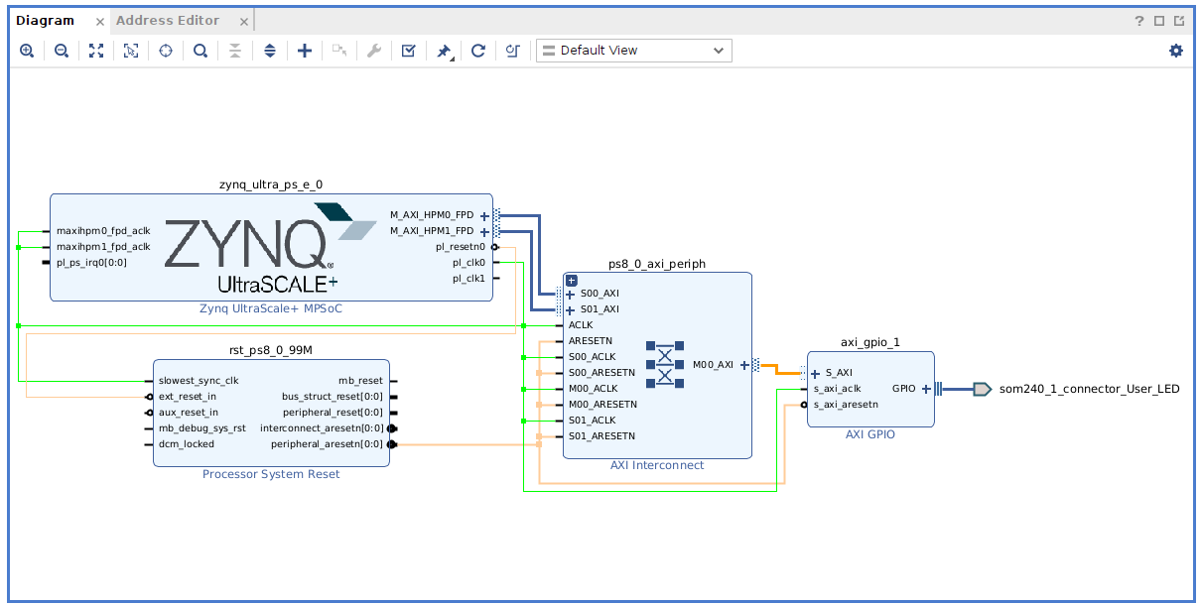Click the Zoom Fit icon
1201x605 pixels.
(96, 51)
